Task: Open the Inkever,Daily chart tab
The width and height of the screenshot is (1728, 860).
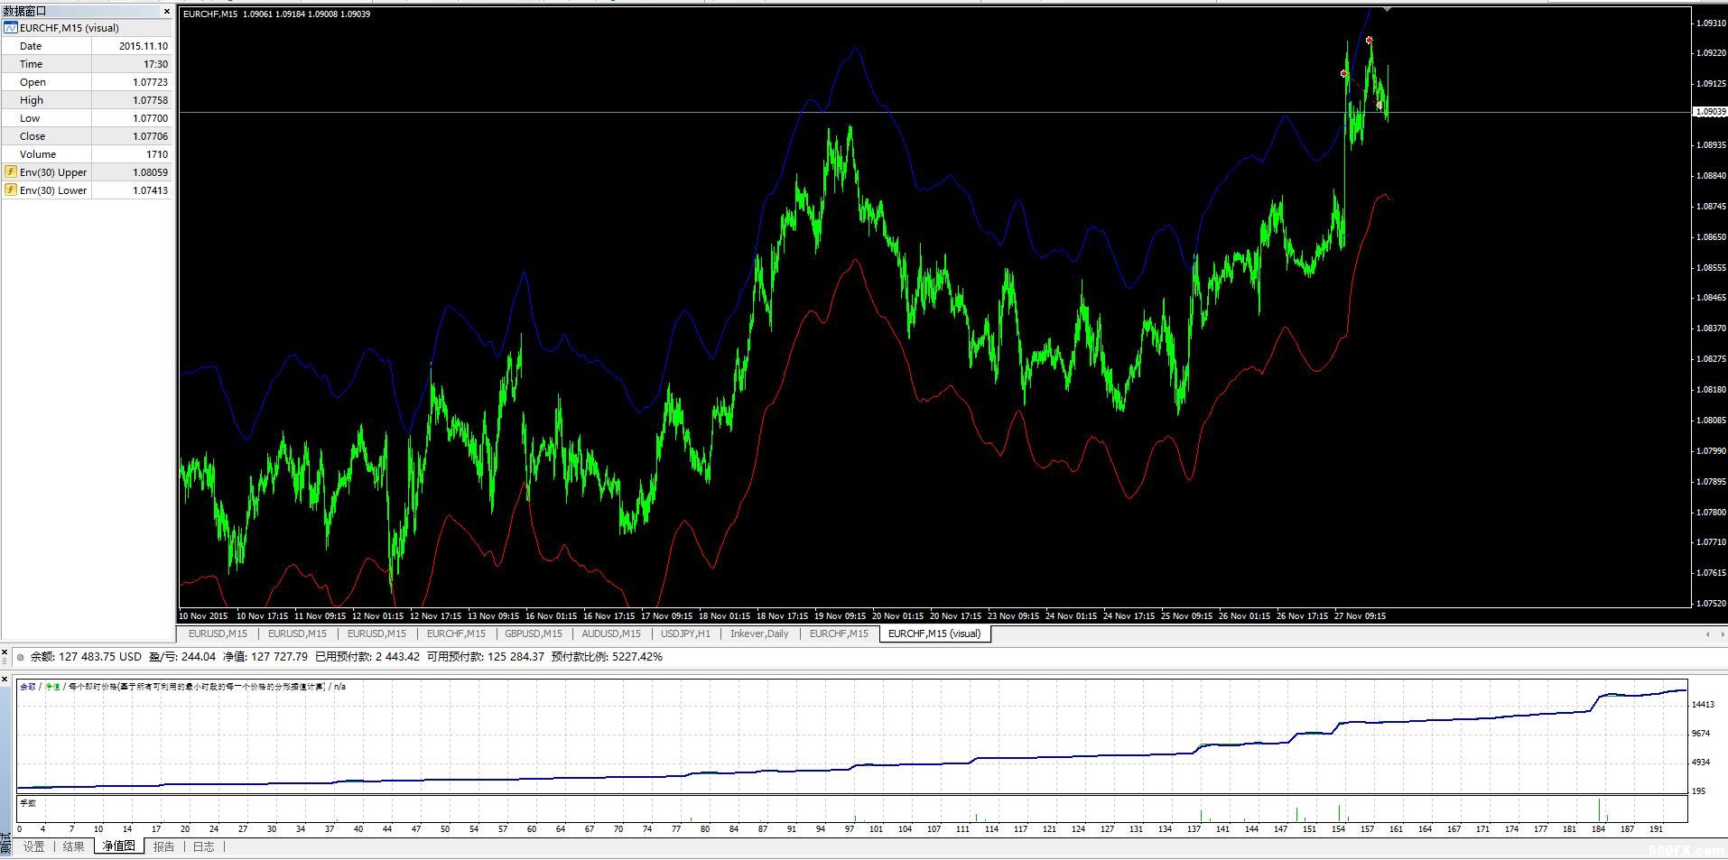Action: point(759,633)
